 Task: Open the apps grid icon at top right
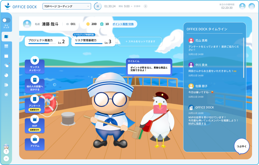click(252, 5)
